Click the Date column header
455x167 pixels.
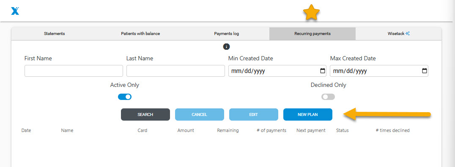(x=26, y=131)
